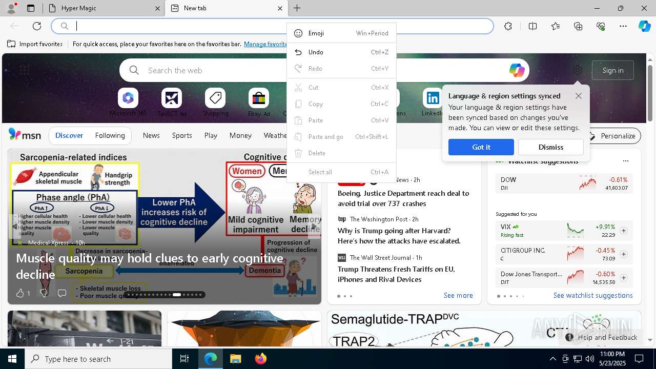Go to previous slide in the carousel
This screenshot has height=369, width=656.
14,226
